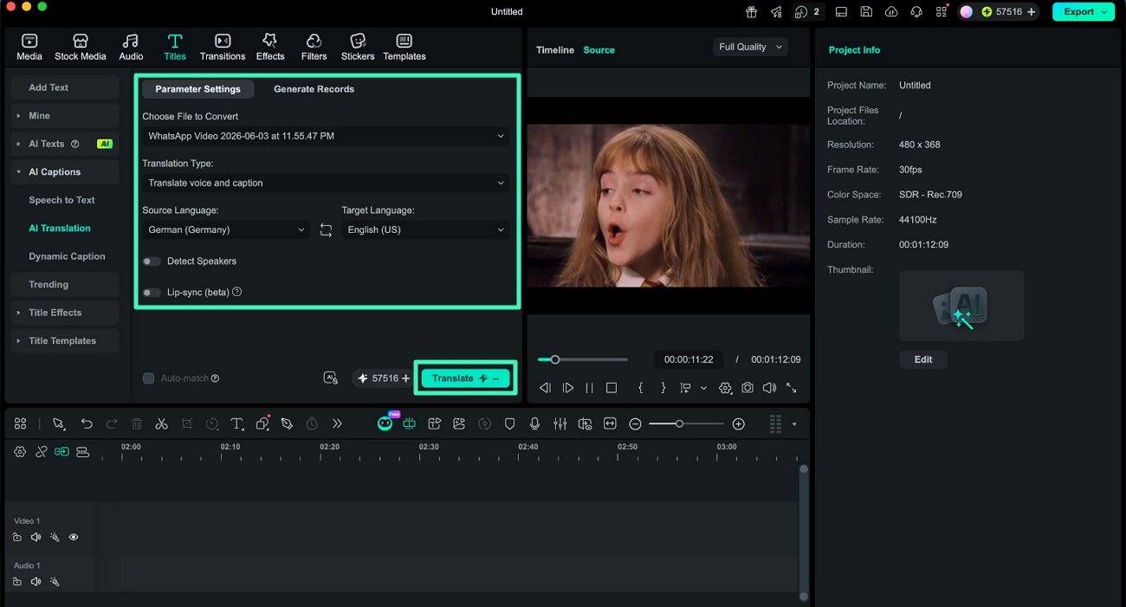Image resolution: width=1126 pixels, height=607 pixels.
Task: Expand the Mine category
Action: pyautogui.click(x=65, y=116)
